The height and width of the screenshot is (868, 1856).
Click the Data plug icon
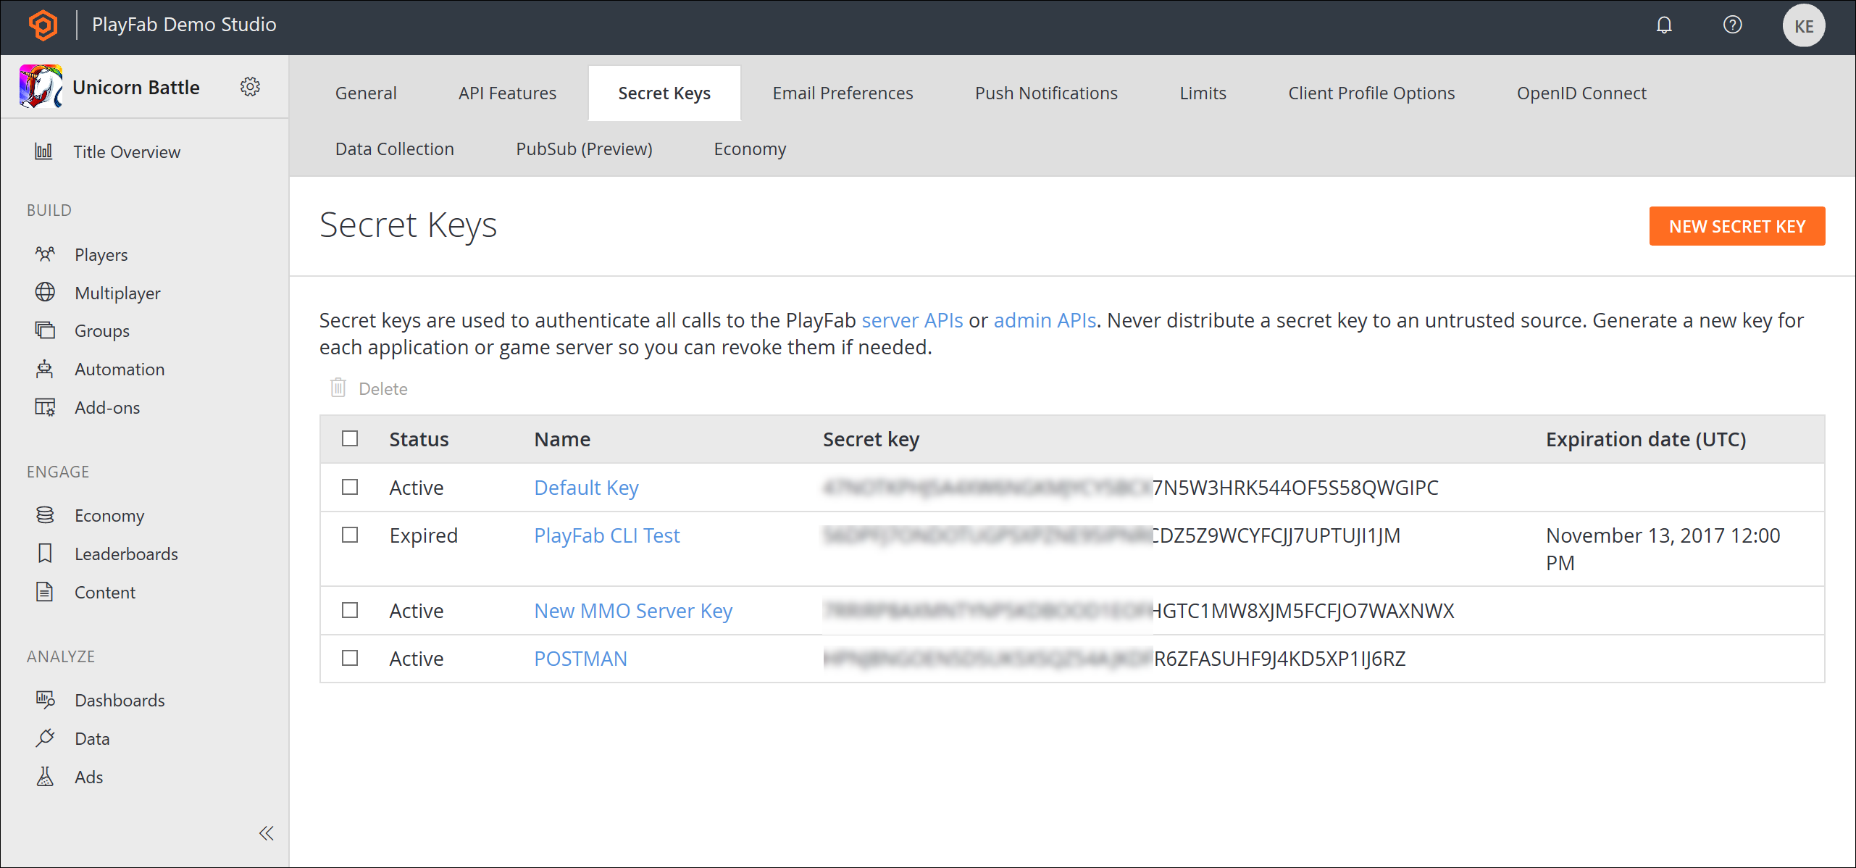tap(45, 738)
